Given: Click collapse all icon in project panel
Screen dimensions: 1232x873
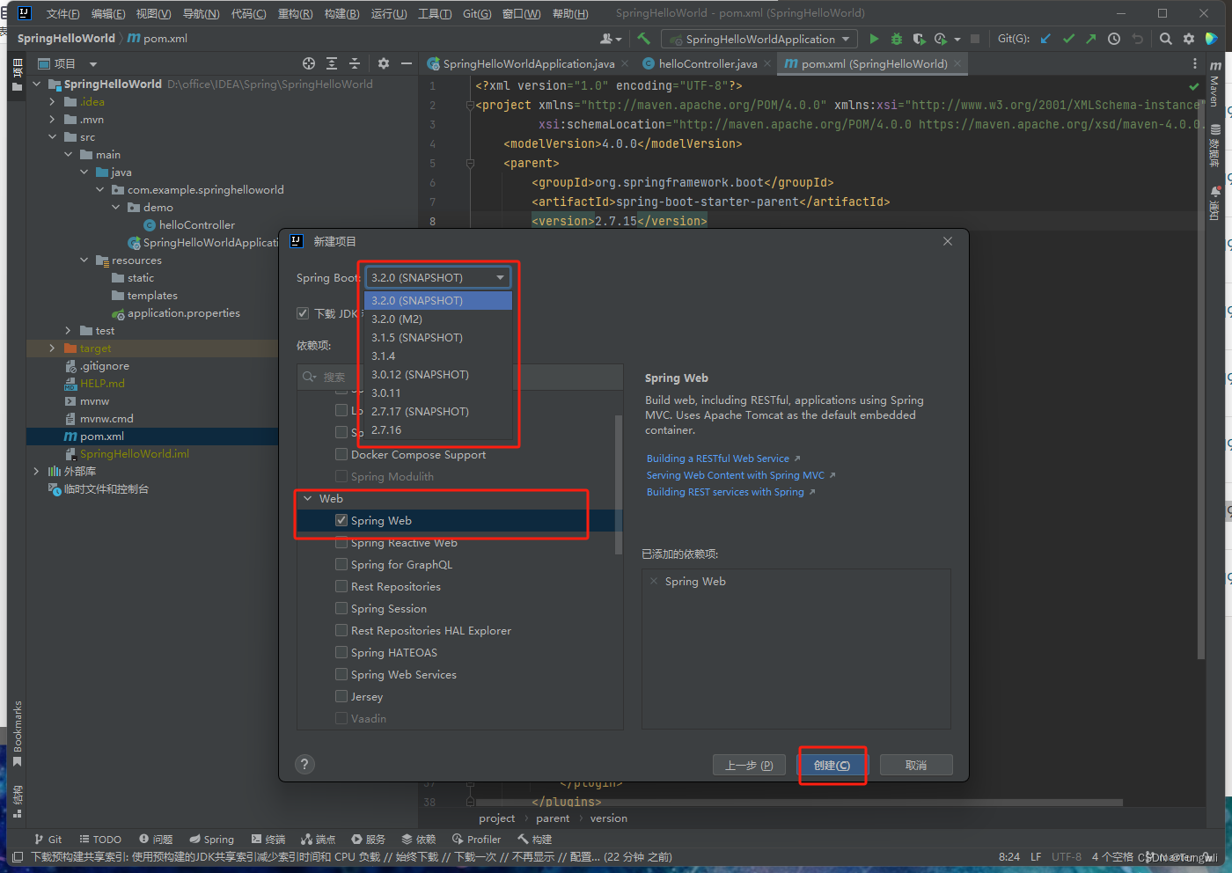Looking at the screenshot, I should coord(355,63).
